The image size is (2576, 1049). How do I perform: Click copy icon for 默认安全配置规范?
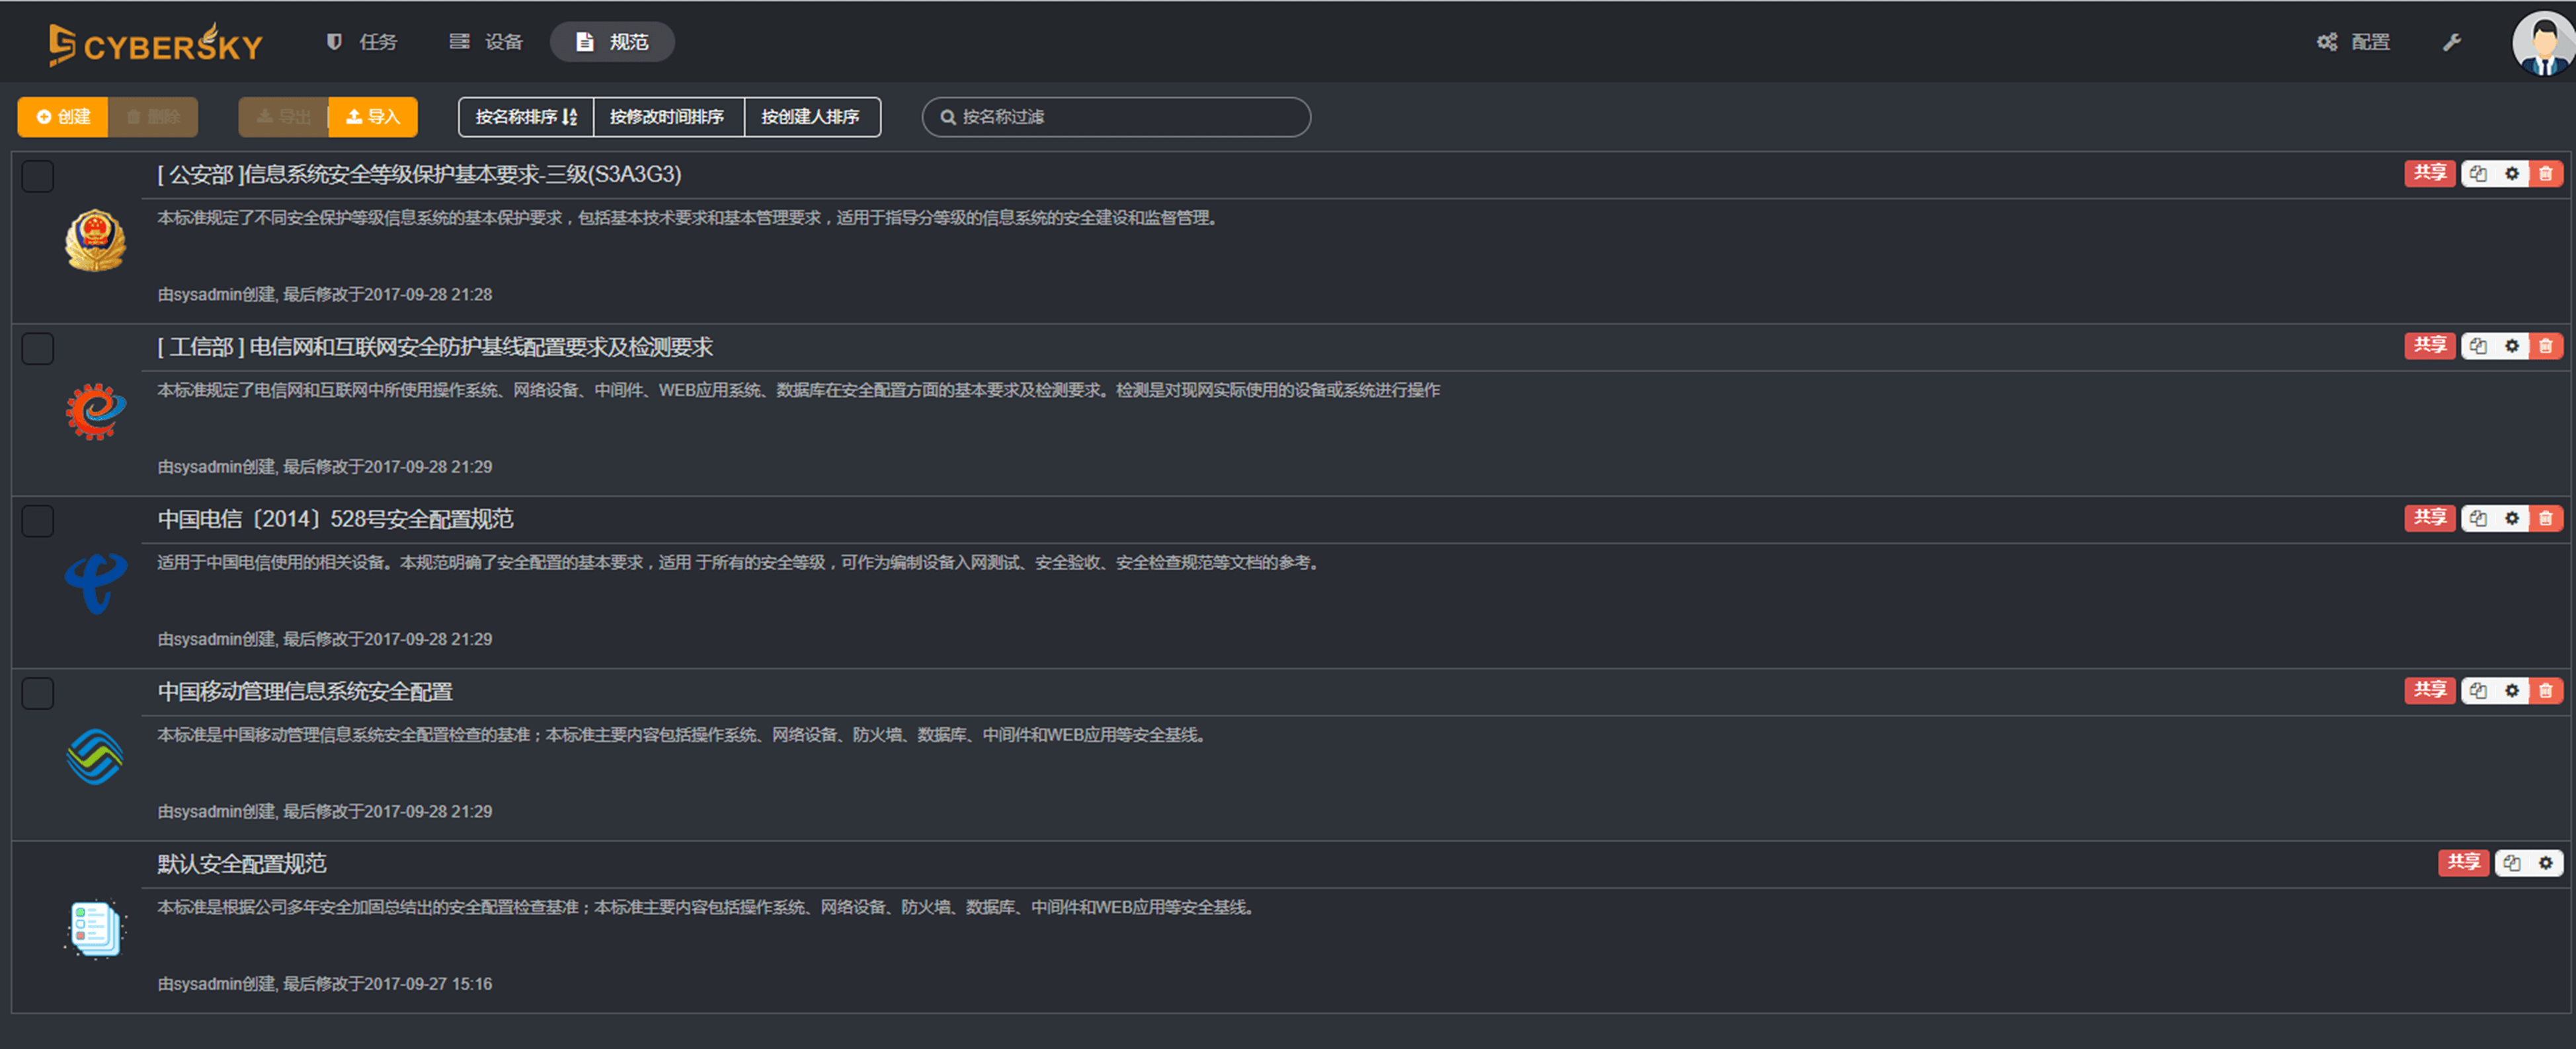pyautogui.click(x=2512, y=863)
